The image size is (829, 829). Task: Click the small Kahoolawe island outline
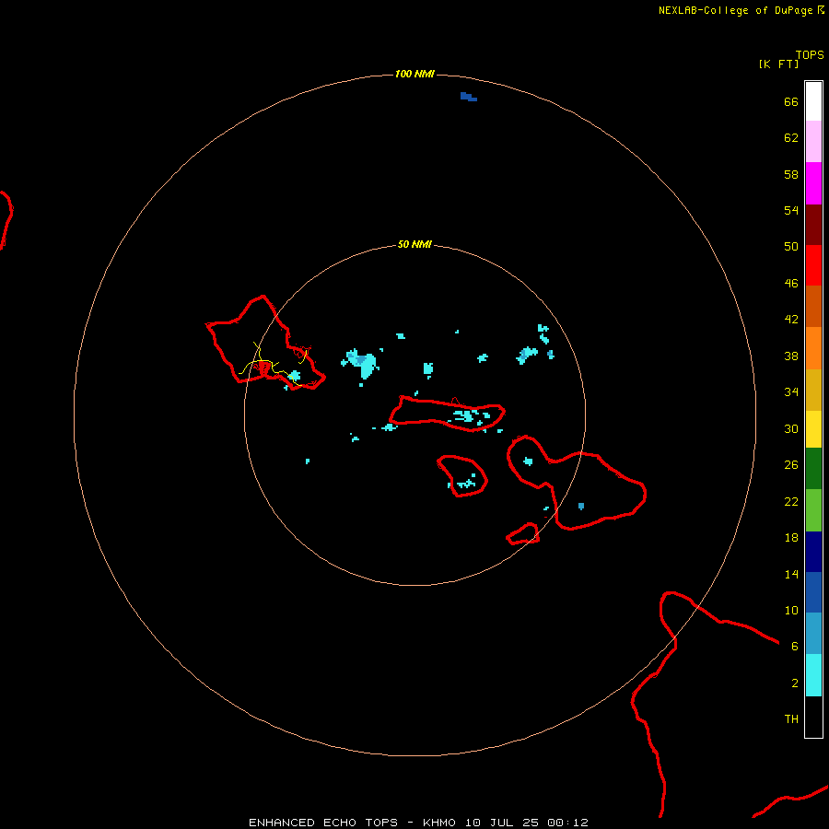click(x=523, y=534)
